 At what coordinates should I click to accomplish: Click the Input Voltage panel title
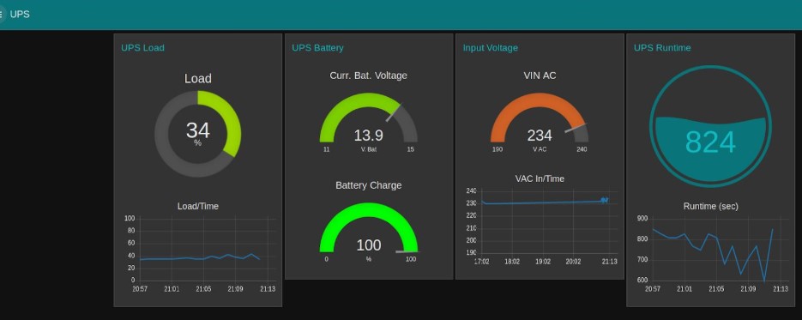[491, 47]
